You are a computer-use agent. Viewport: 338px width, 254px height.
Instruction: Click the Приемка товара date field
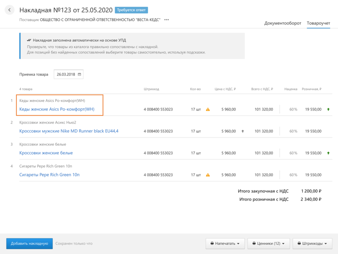(66, 74)
